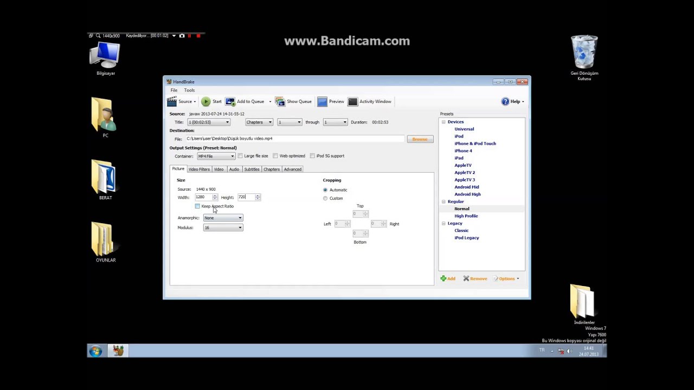Switch to the Advanced tab

coord(293,169)
